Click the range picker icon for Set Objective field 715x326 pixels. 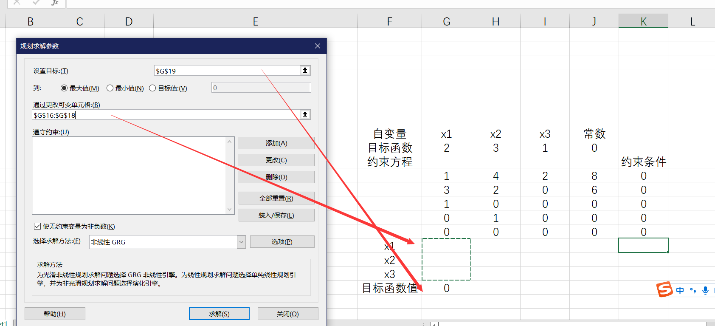click(305, 71)
